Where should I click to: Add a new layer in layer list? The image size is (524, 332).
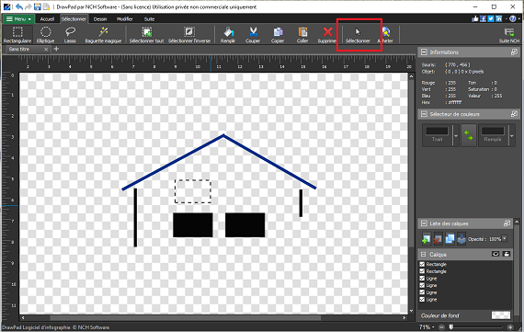click(x=426, y=239)
